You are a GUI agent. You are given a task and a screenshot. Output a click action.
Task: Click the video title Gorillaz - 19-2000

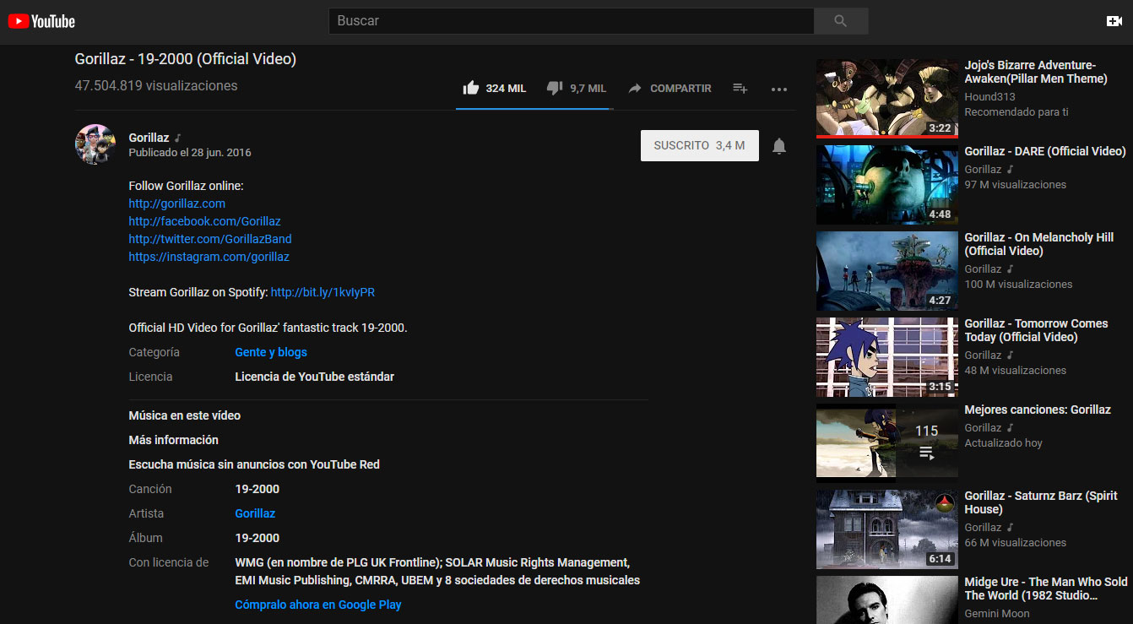(186, 59)
